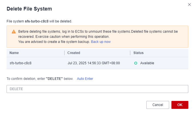This screenshot has width=196, height=114.
Task: Click the Delete File System dialog title
Action: pos(29,9)
